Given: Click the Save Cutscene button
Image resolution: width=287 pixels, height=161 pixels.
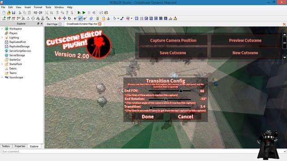Looking at the screenshot, I should [173, 53].
